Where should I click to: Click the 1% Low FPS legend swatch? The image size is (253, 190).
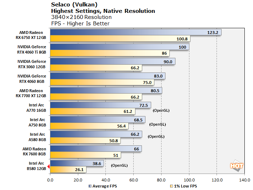172,186
